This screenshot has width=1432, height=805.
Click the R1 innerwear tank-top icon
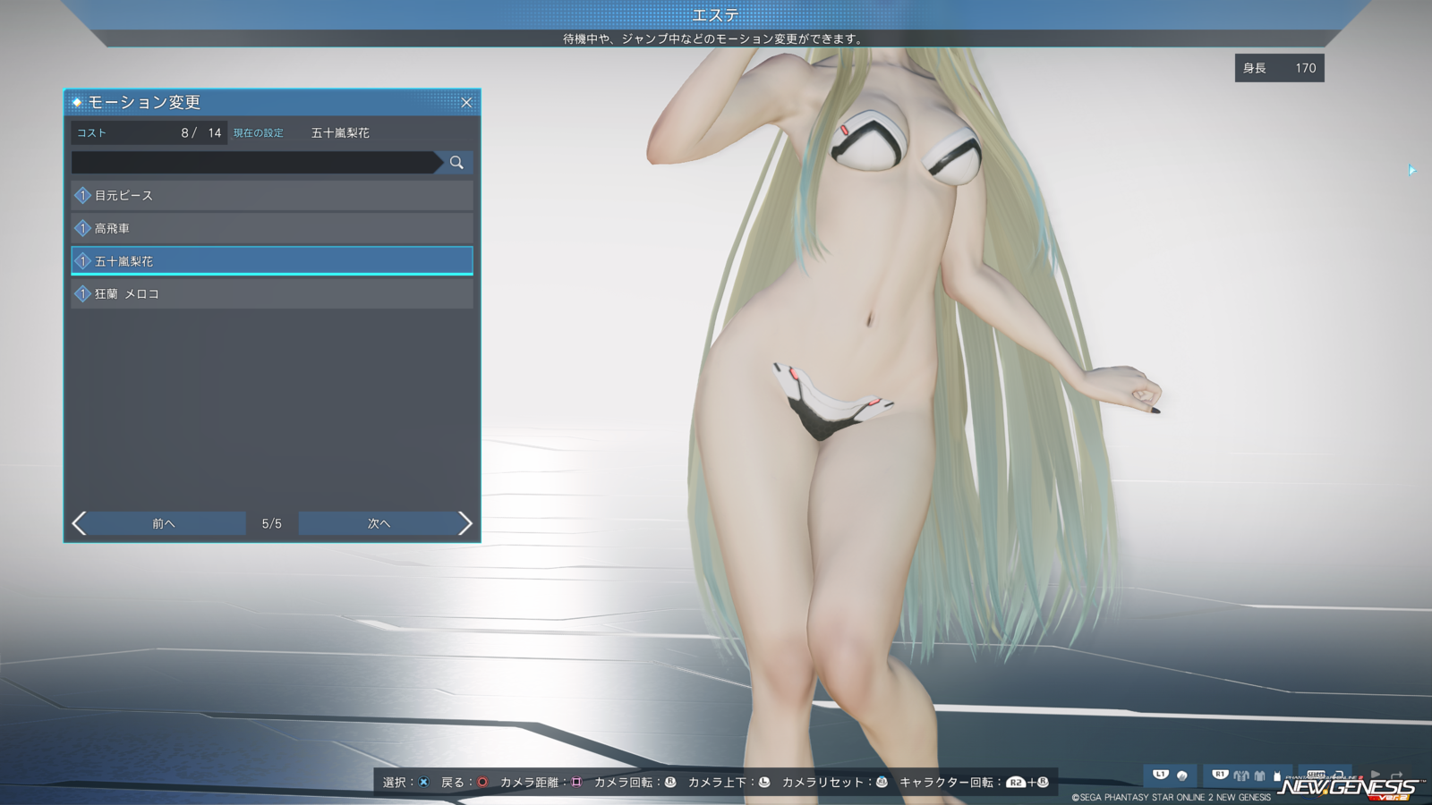(x=1277, y=775)
